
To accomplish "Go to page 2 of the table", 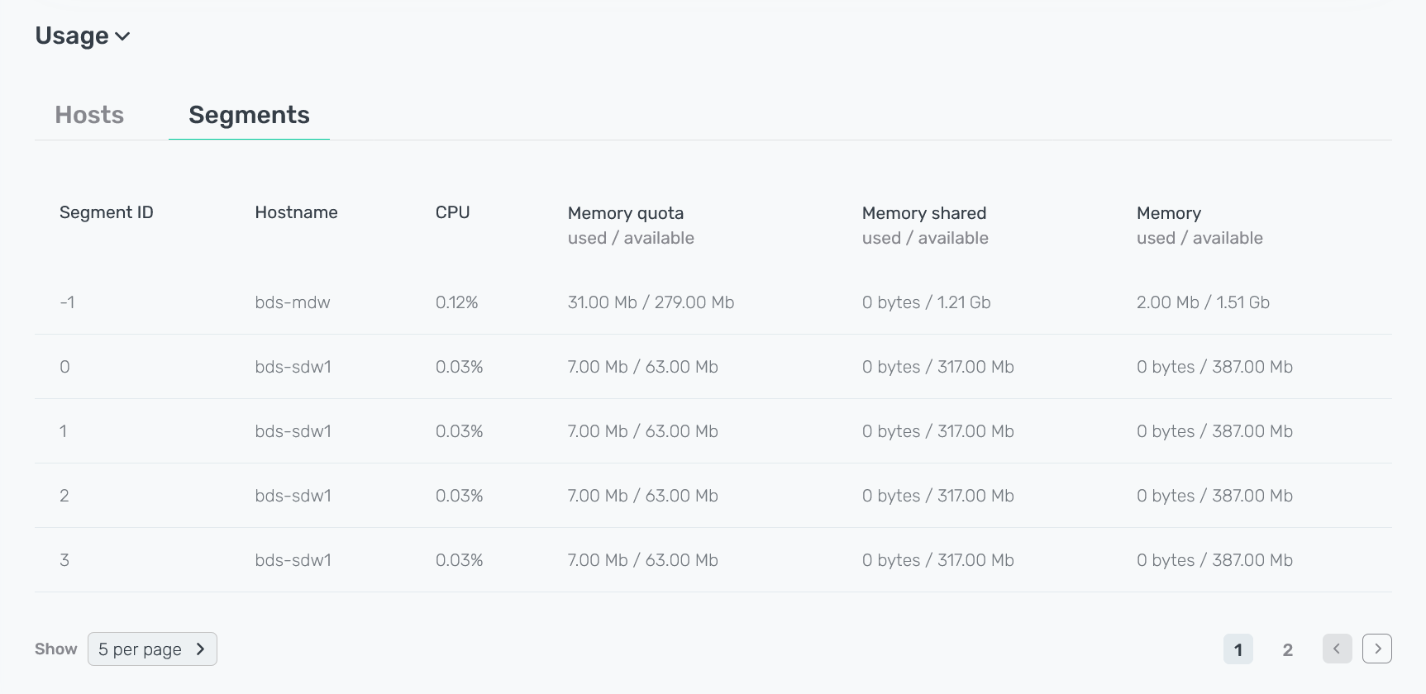I will (x=1287, y=649).
